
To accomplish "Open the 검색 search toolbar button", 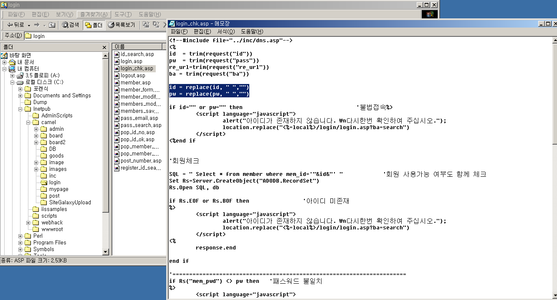I will tap(71, 25).
